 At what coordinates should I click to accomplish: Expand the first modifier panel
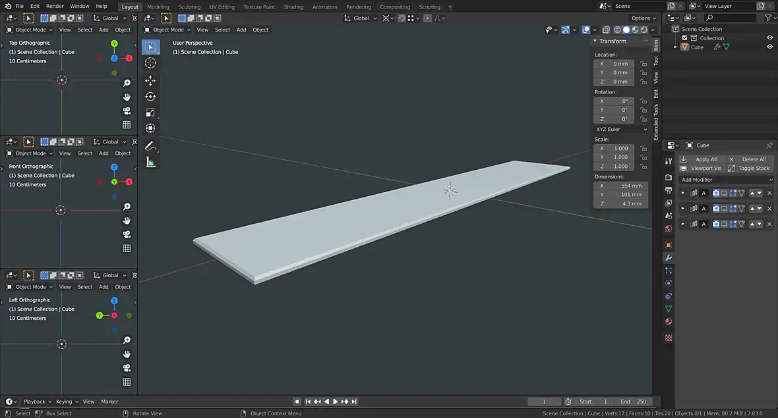683,193
